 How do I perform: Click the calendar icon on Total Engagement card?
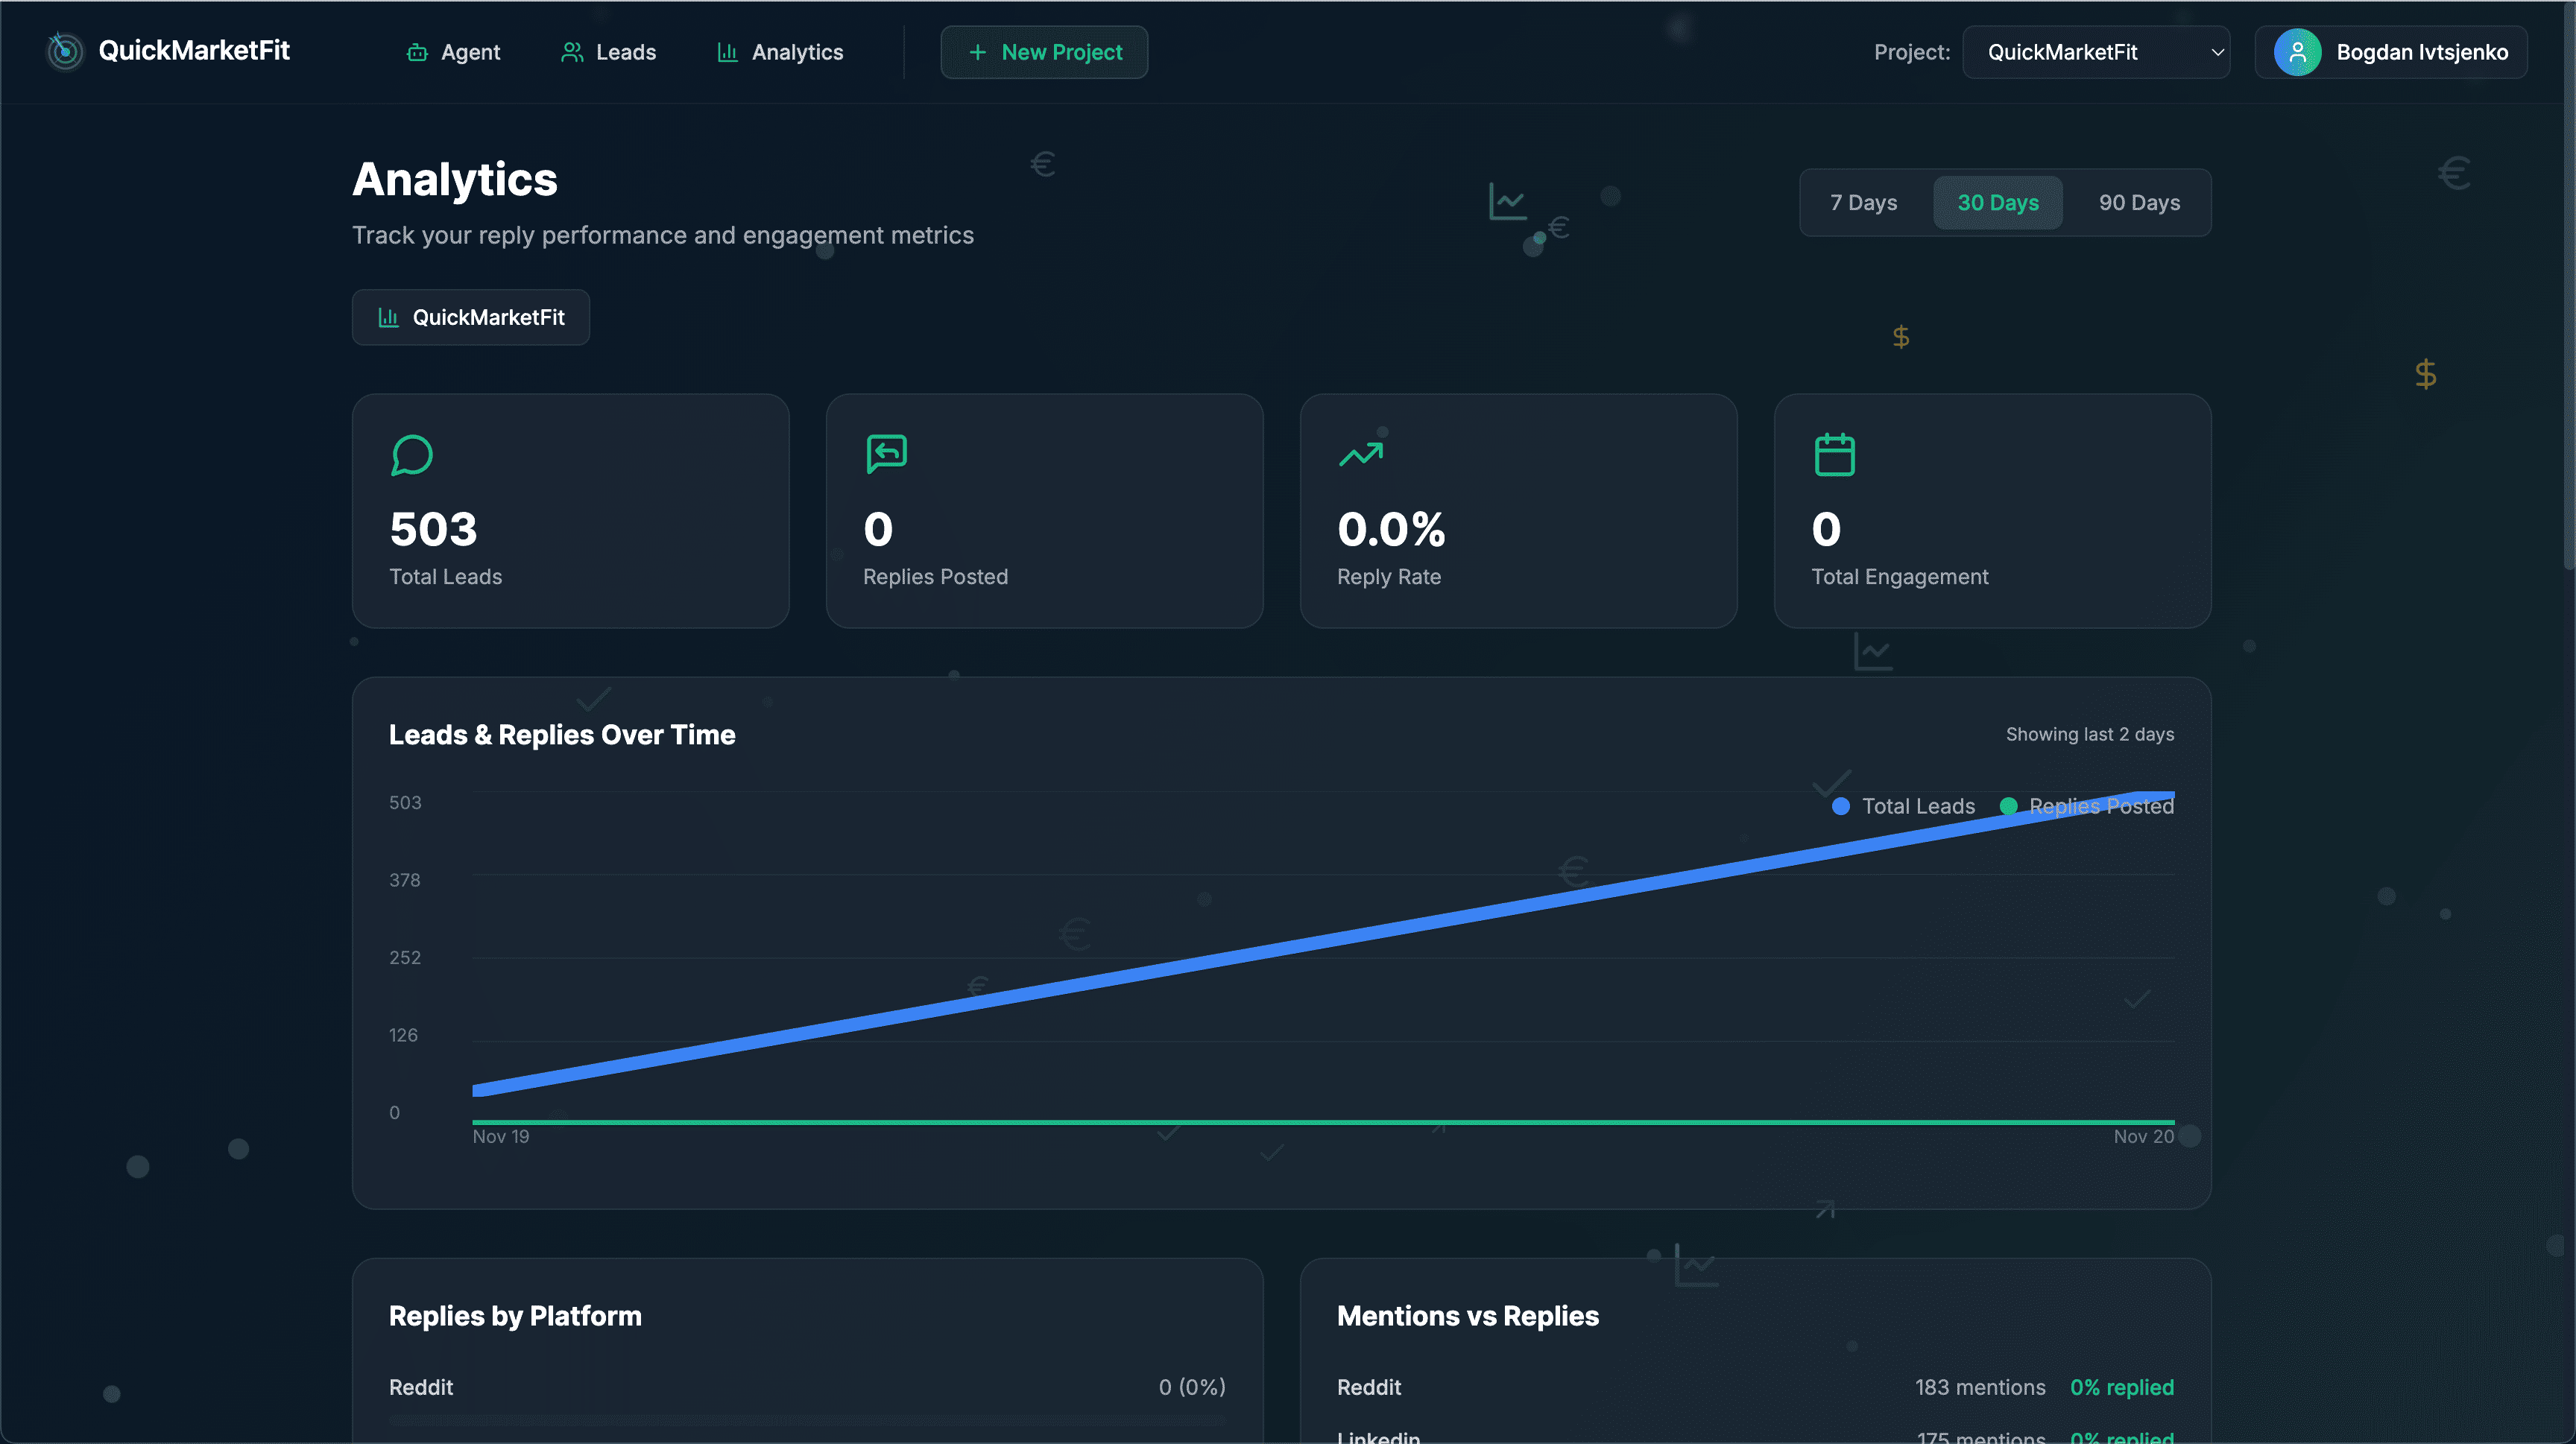[x=1835, y=453]
